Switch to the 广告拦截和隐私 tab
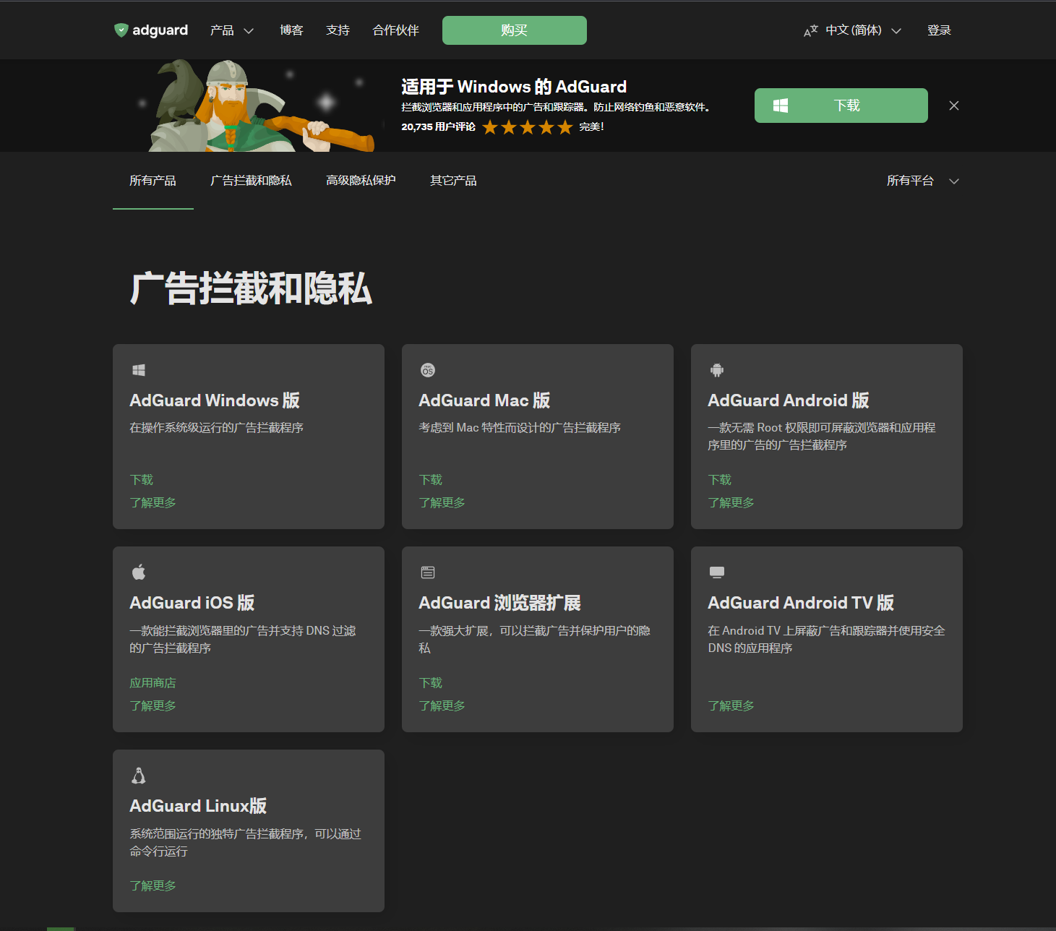Viewport: 1056px width, 931px height. pyautogui.click(x=251, y=181)
